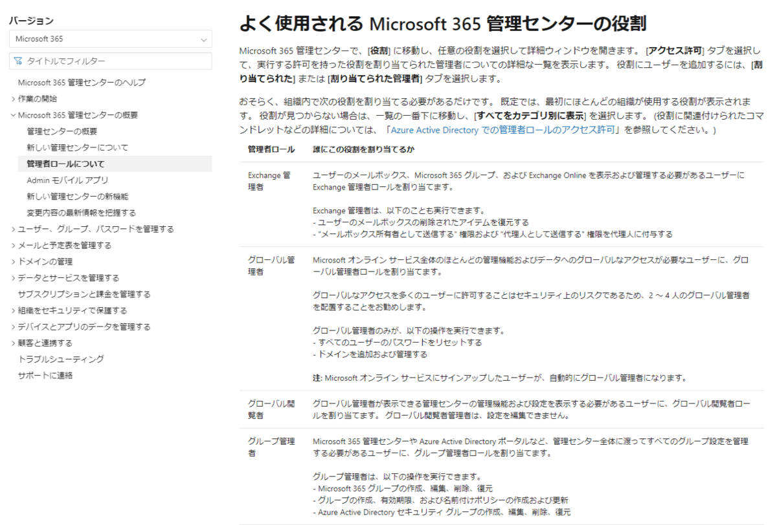Screen dimensions: 777x525
Task: Open 新しい管理センターについて page
Action: 78,147
